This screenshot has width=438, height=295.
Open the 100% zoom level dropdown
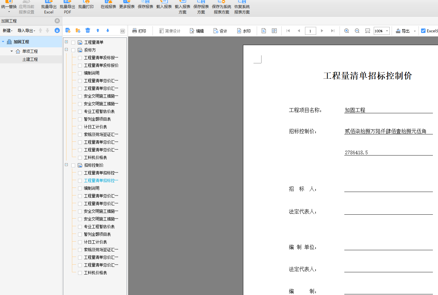[x=387, y=31]
